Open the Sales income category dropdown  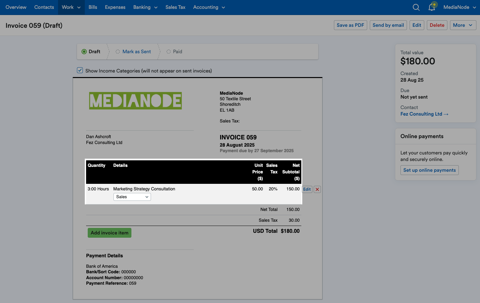(x=132, y=197)
